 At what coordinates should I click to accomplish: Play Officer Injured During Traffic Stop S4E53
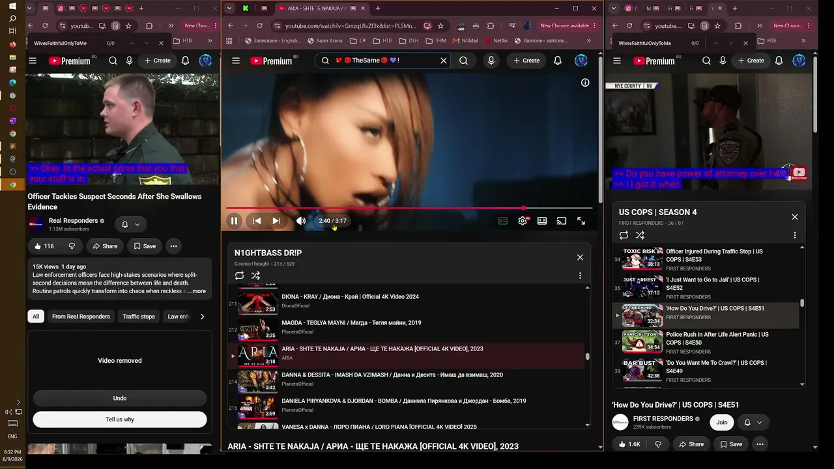click(x=706, y=259)
